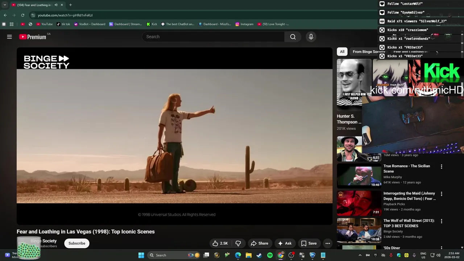This screenshot has width=464, height=261.
Task: Select the From Binge Society chip
Action: (x=369, y=51)
